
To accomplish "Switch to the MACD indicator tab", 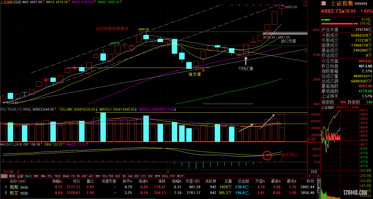I will [28, 176].
